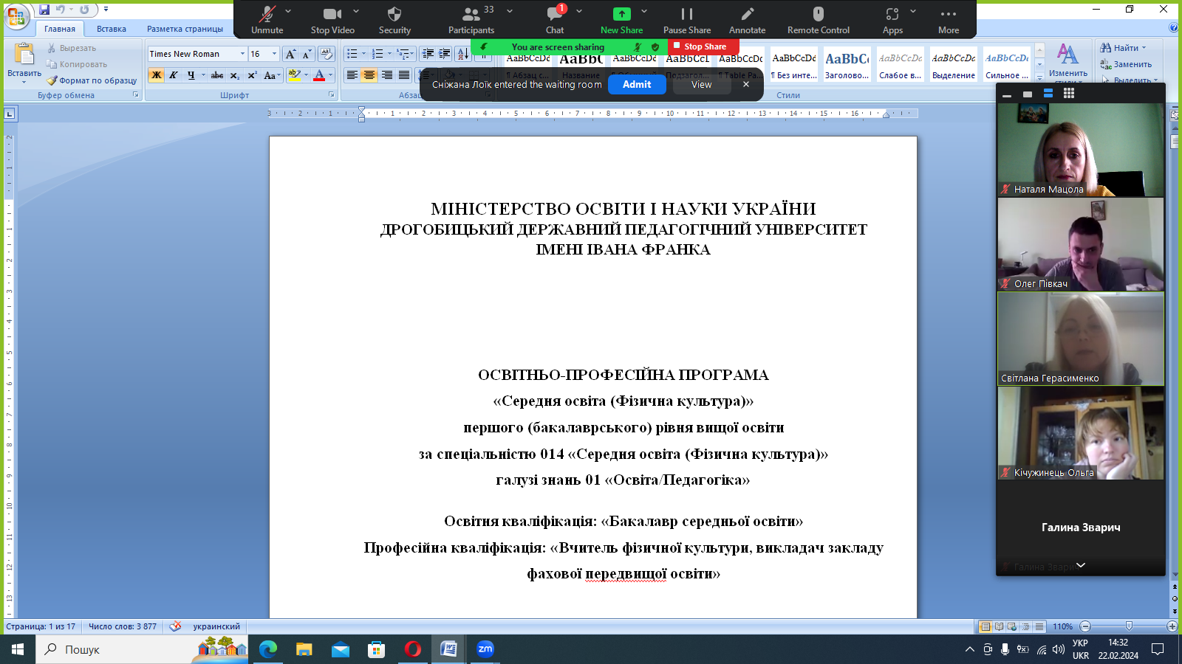Image resolution: width=1182 pixels, height=664 pixels.
Task: Toggle bold formatting in Word
Action: 157,75
